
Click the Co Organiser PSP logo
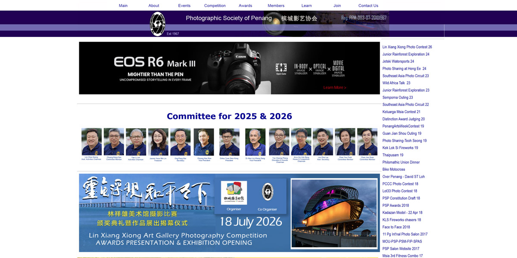(268, 193)
